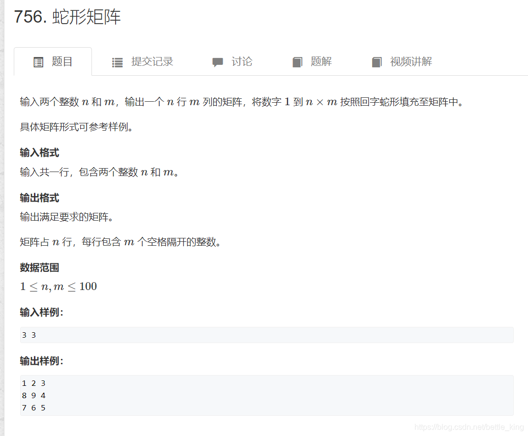Click the line 输入共一行，包含两个整数

(99, 172)
